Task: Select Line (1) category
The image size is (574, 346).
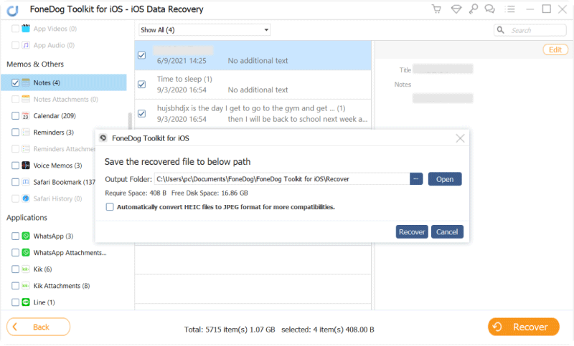Action: [44, 302]
